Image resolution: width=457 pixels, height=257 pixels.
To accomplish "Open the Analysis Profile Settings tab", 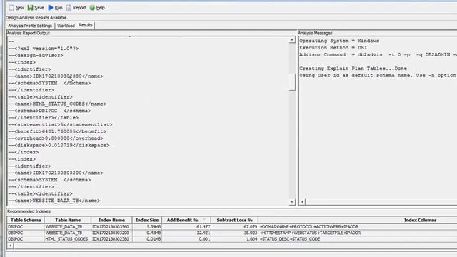I will click(30, 26).
